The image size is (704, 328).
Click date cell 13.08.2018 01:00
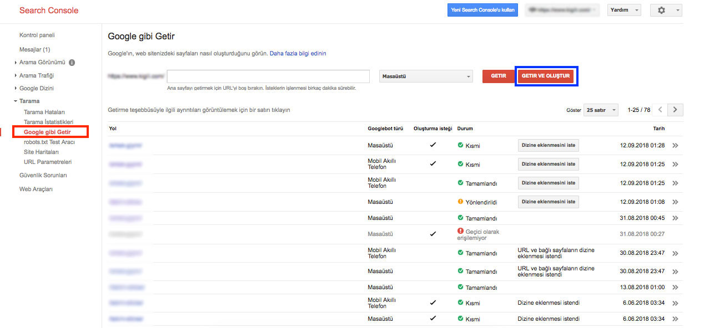pyautogui.click(x=642, y=288)
